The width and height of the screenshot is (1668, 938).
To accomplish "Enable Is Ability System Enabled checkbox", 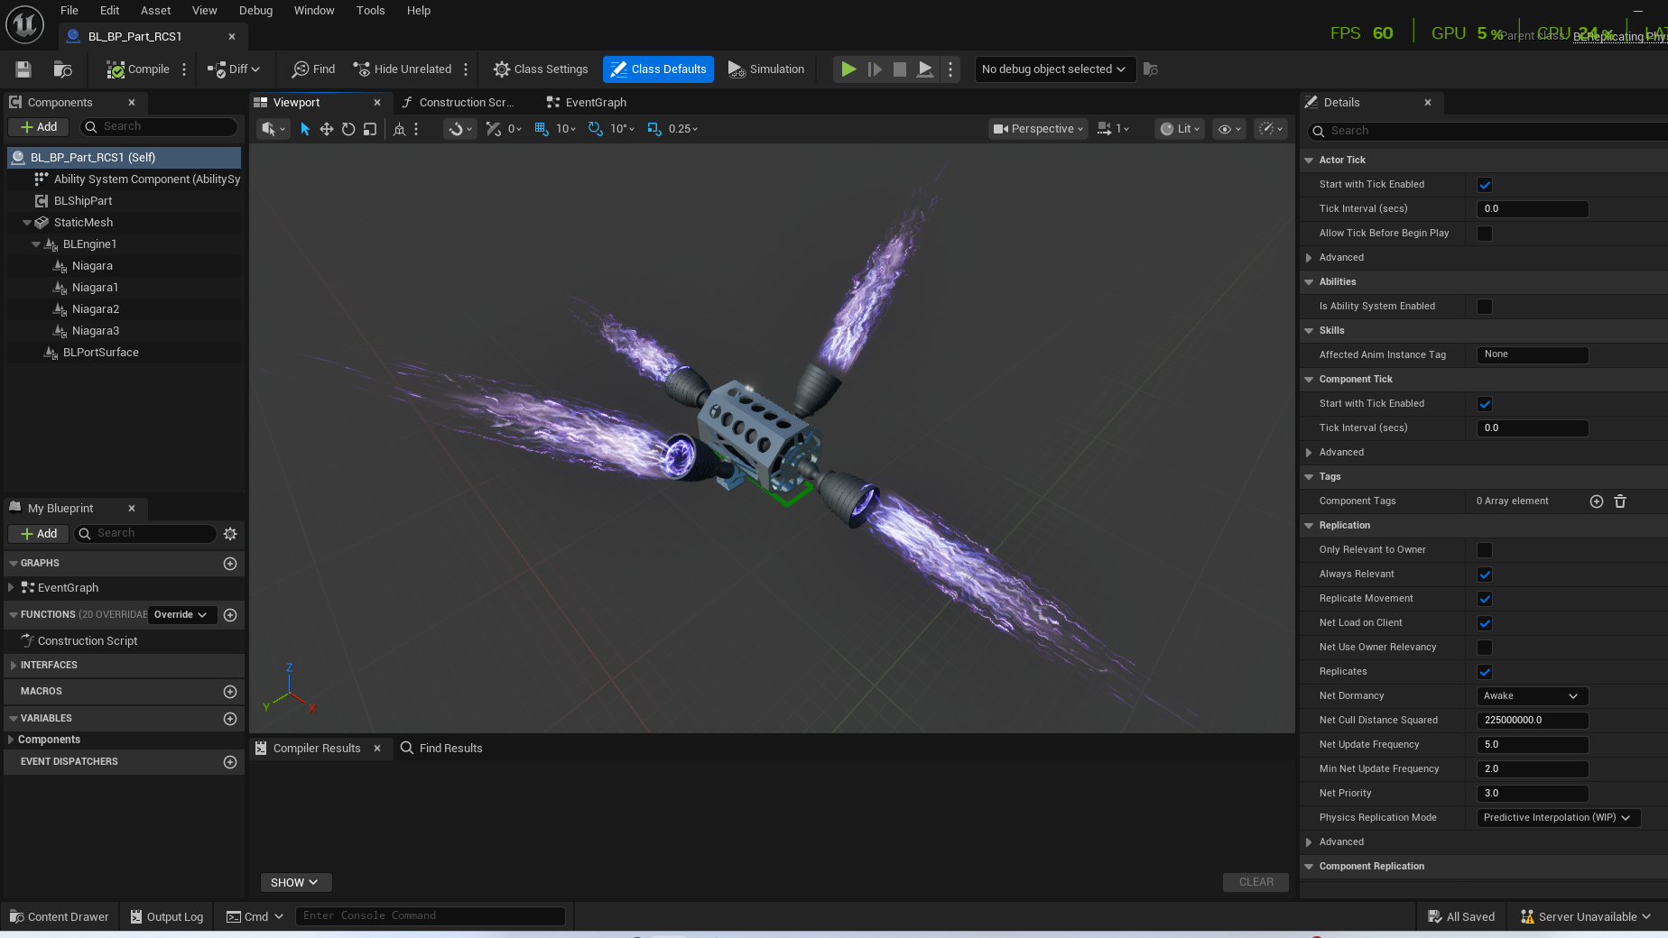I will [x=1485, y=307].
